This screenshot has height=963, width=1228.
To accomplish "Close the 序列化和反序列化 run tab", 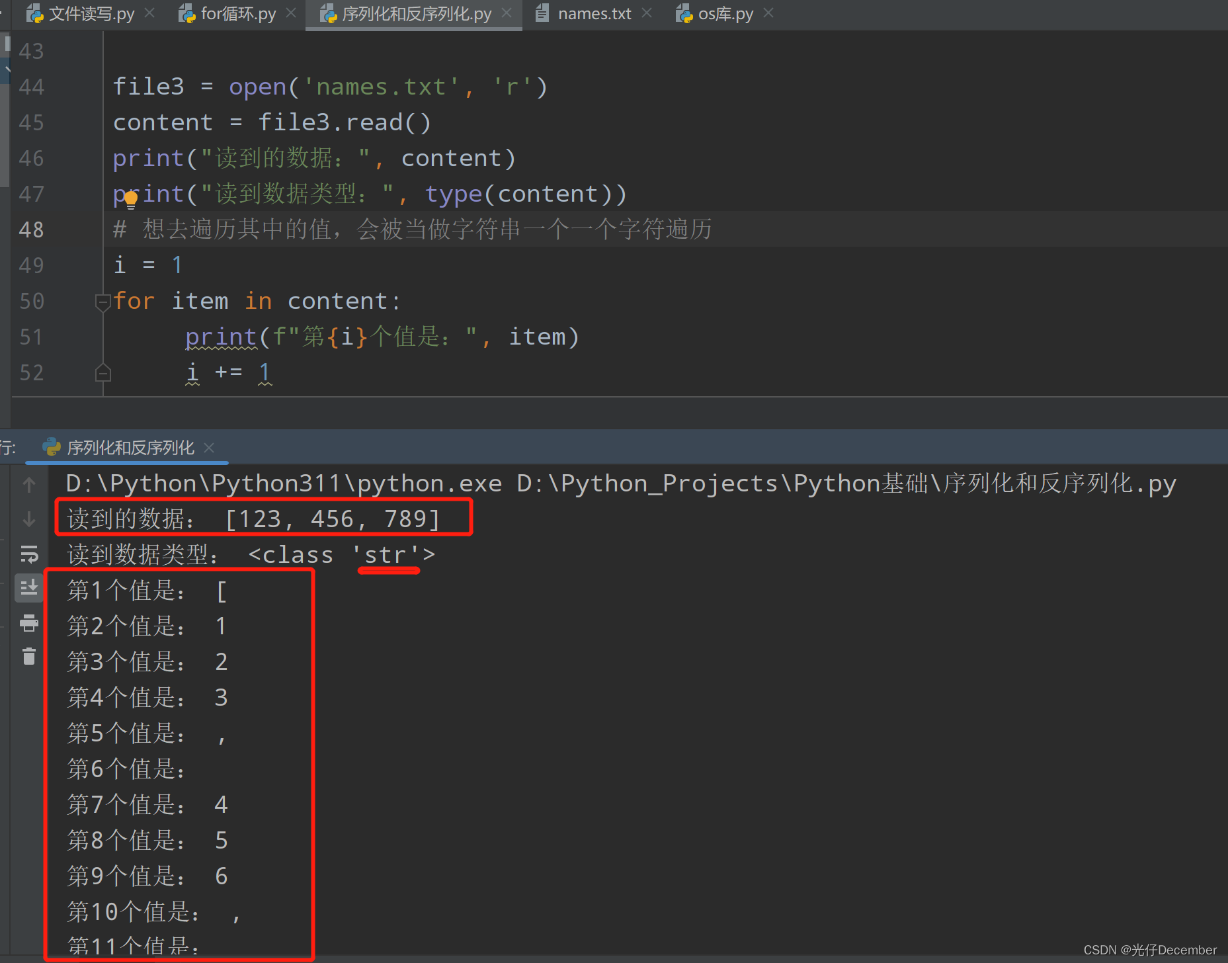I will [x=209, y=448].
